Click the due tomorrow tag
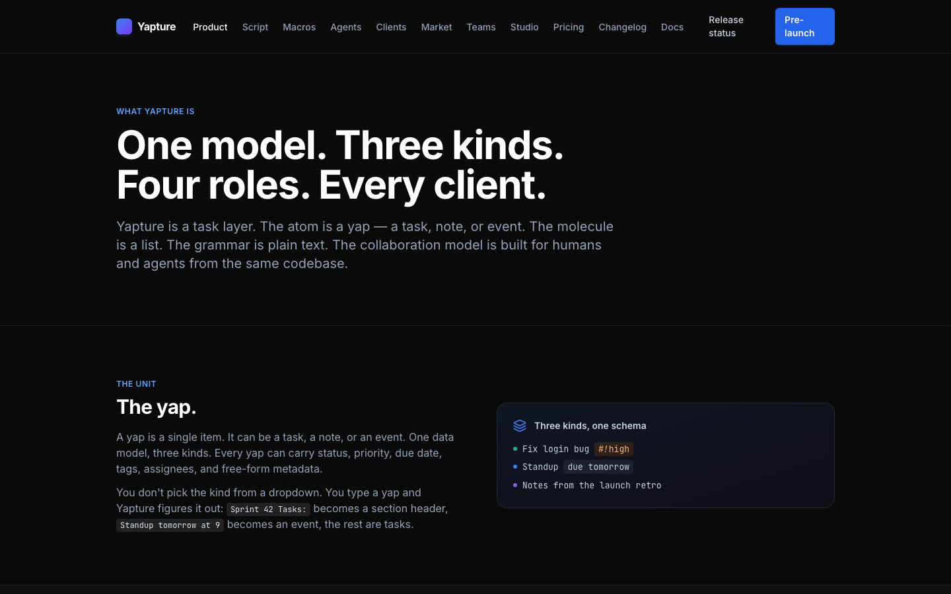951x594 pixels. tap(598, 467)
